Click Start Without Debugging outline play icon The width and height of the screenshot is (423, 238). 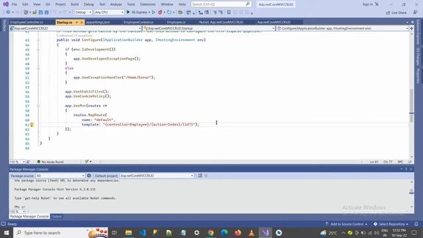tap(154, 12)
